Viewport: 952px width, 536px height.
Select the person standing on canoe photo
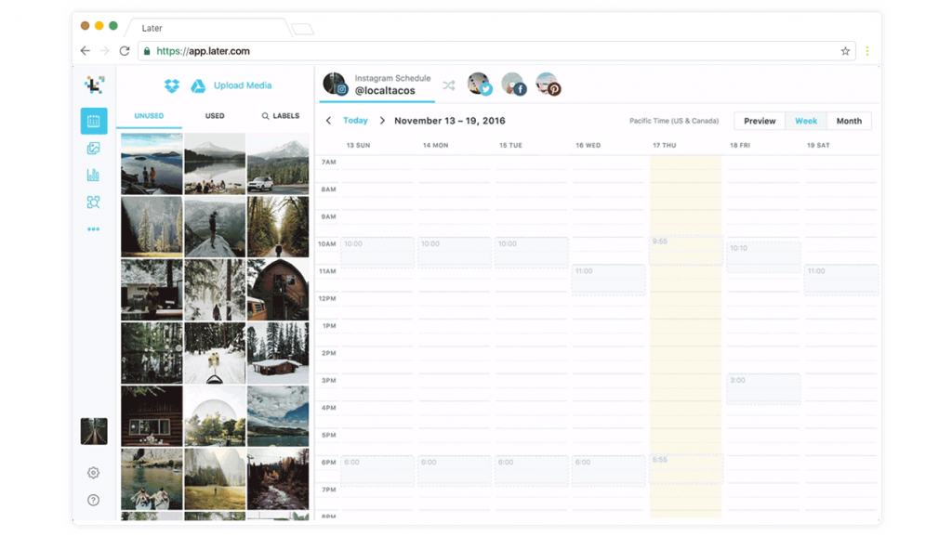(x=215, y=227)
